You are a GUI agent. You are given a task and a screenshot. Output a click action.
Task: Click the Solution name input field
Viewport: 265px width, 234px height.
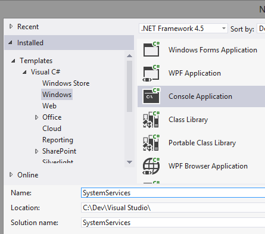173,223
